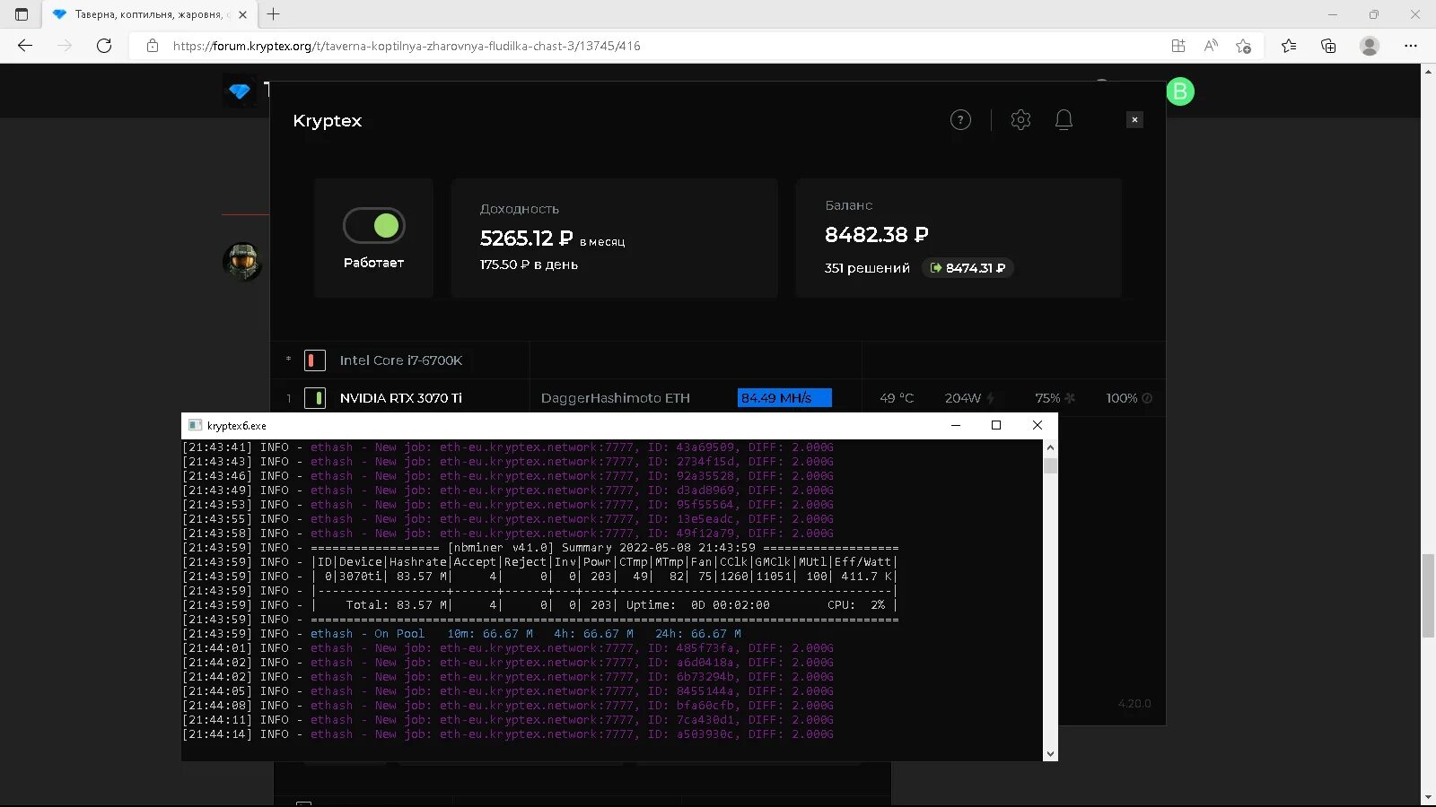Open a new browser tab

(273, 14)
